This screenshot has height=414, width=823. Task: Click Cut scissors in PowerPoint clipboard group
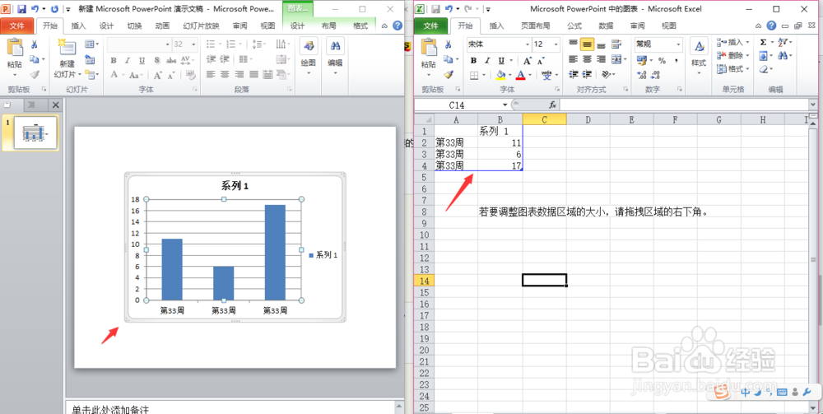tap(34, 44)
